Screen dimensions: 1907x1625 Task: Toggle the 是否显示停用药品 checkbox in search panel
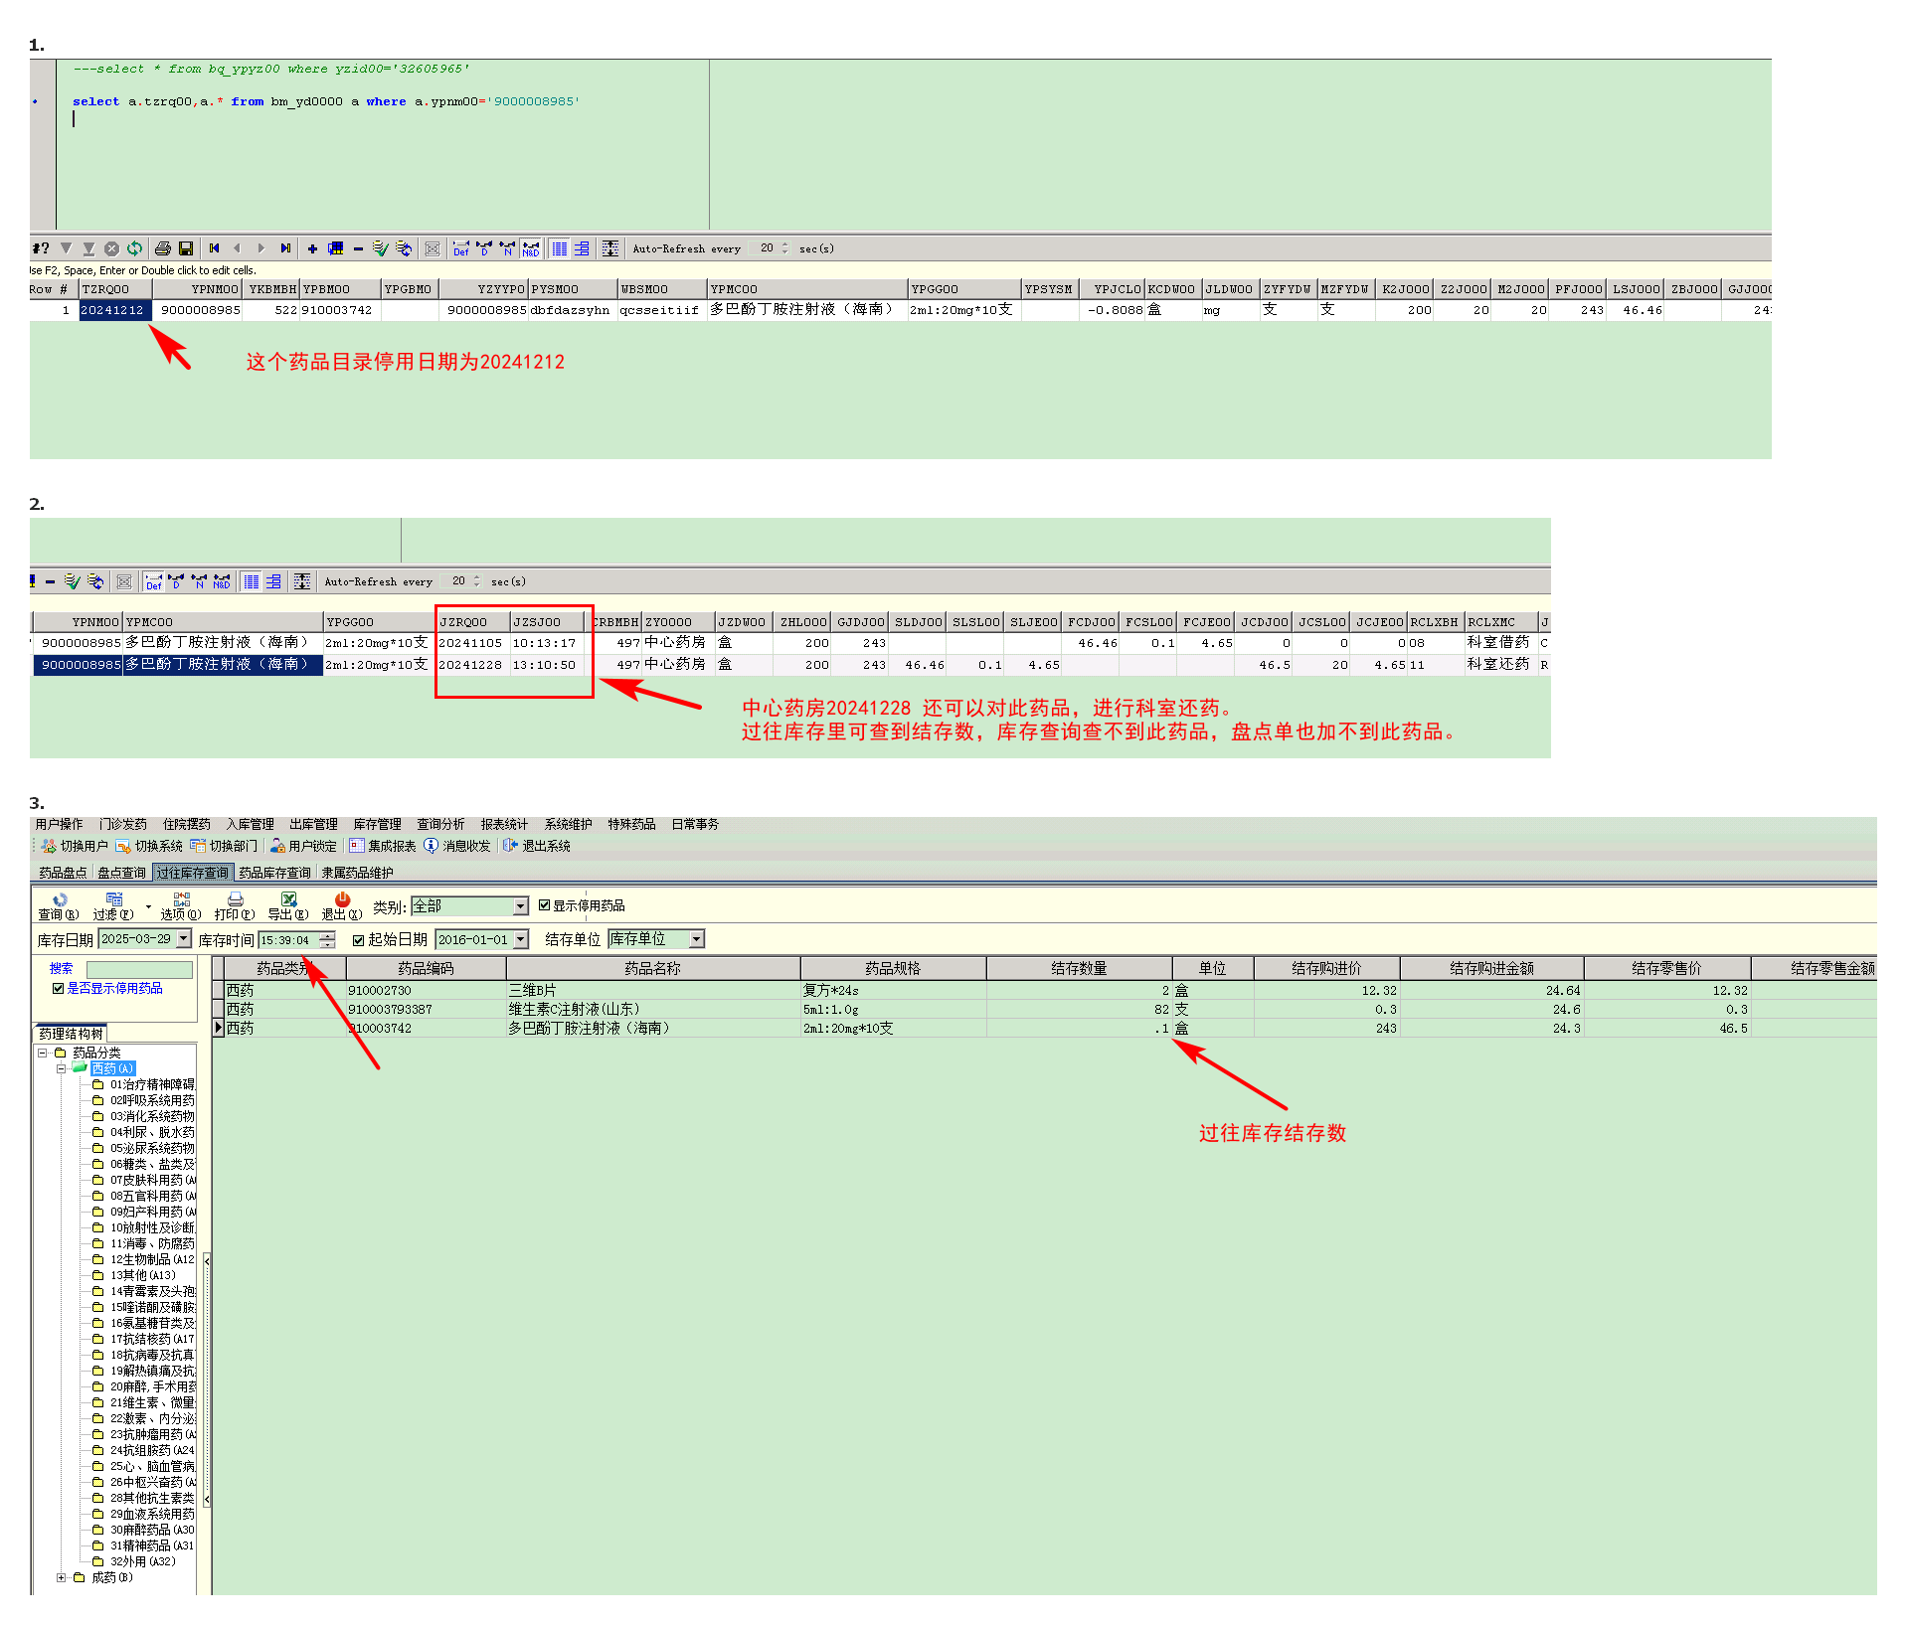(x=58, y=989)
